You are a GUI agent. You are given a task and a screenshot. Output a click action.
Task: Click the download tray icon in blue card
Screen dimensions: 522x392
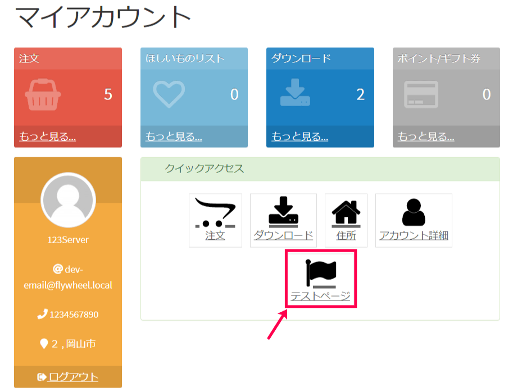point(295,93)
